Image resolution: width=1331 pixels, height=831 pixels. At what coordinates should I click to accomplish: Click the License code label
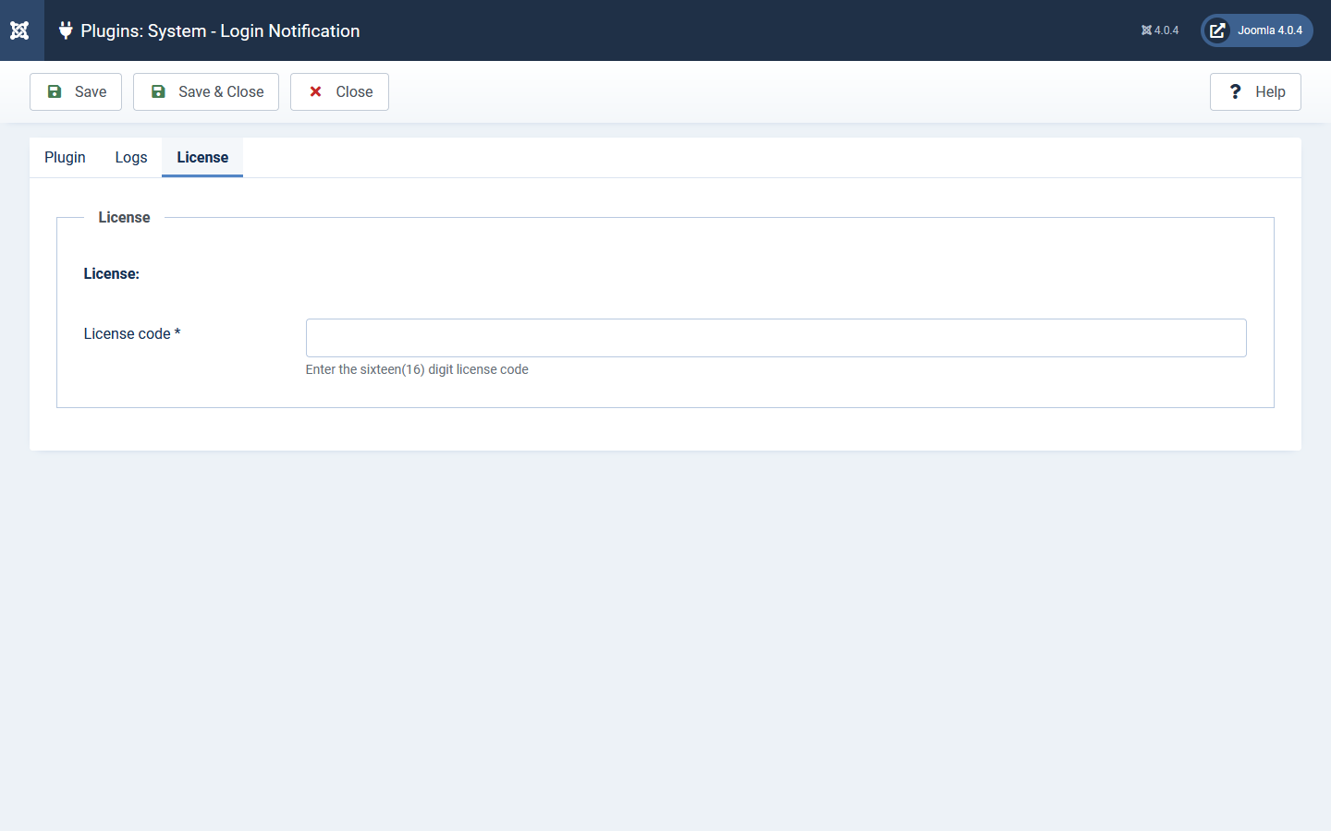point(132,333)
